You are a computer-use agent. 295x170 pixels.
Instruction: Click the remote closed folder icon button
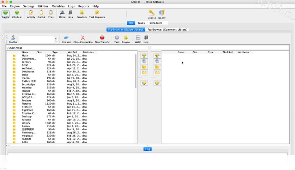click(x=157, y=67)
